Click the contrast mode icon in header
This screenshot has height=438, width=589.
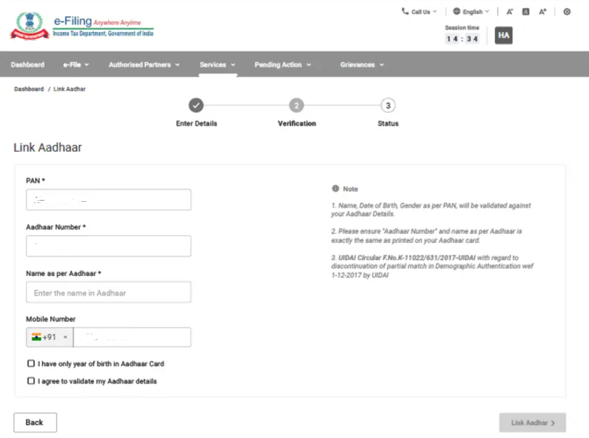pos(567,11)
